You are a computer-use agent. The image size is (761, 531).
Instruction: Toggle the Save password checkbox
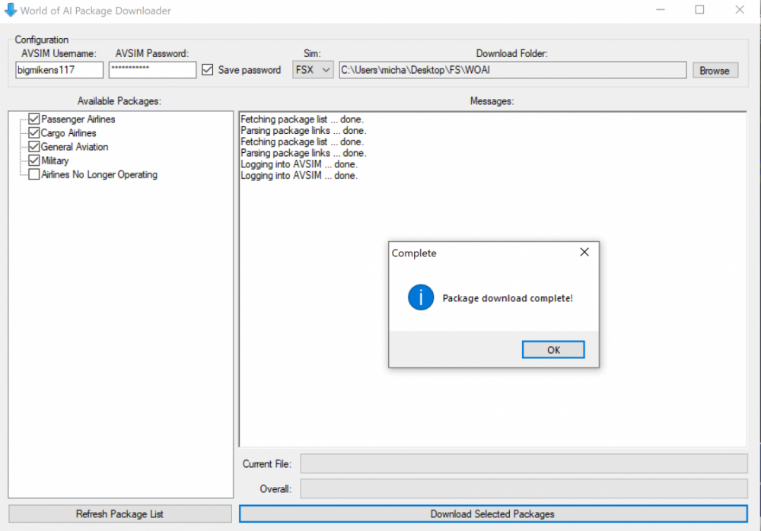[x=208, y=70]
